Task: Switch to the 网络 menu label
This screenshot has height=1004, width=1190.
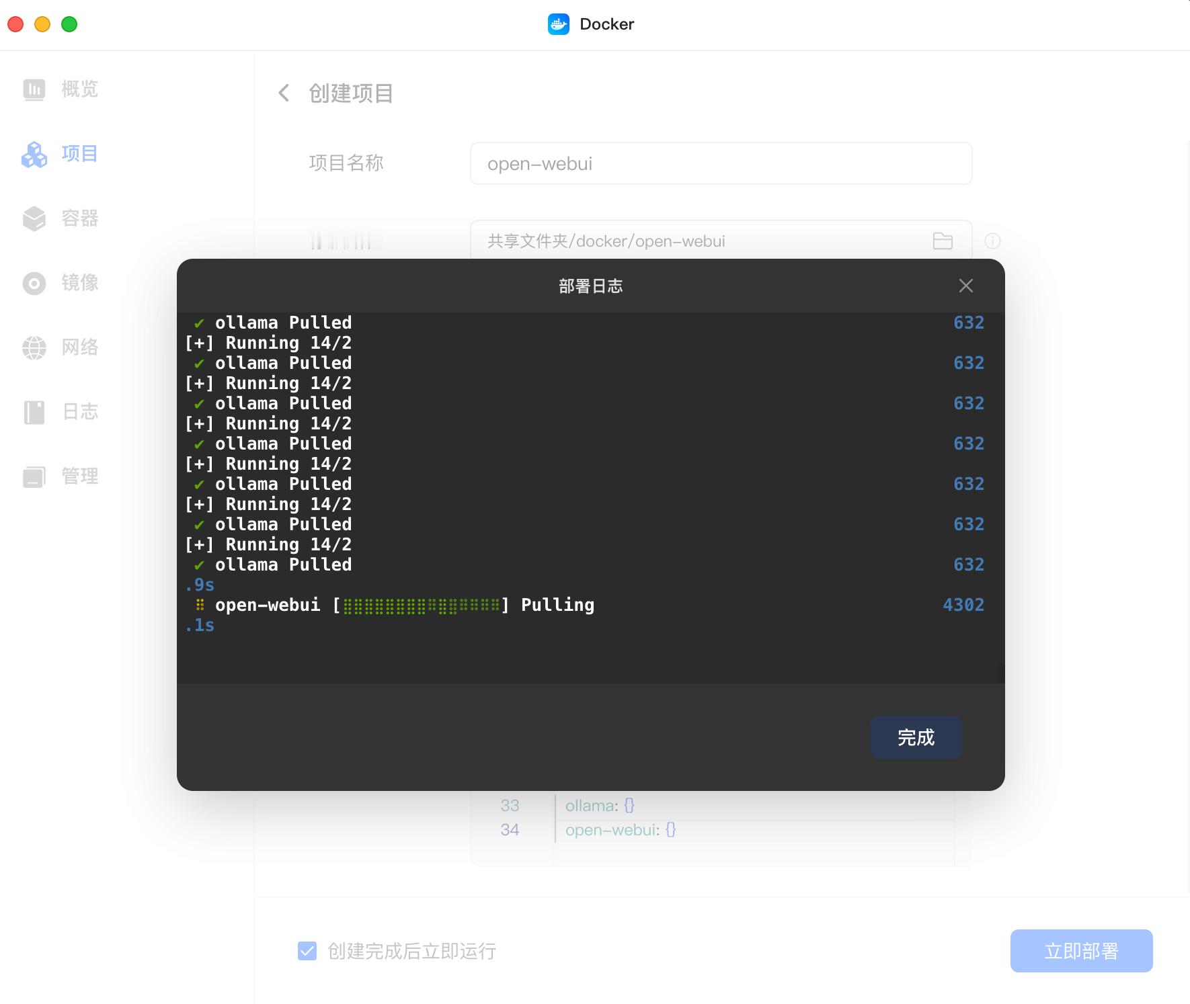Action: click(x=80, y=347)
